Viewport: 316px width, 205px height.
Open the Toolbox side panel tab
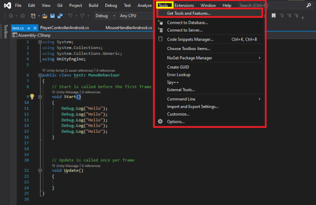coord(6,32)
